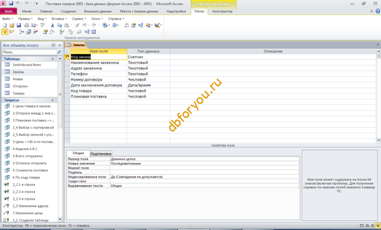
Task: Switch to the Создание ribbon tab
Action: click(x=68, y=11)
